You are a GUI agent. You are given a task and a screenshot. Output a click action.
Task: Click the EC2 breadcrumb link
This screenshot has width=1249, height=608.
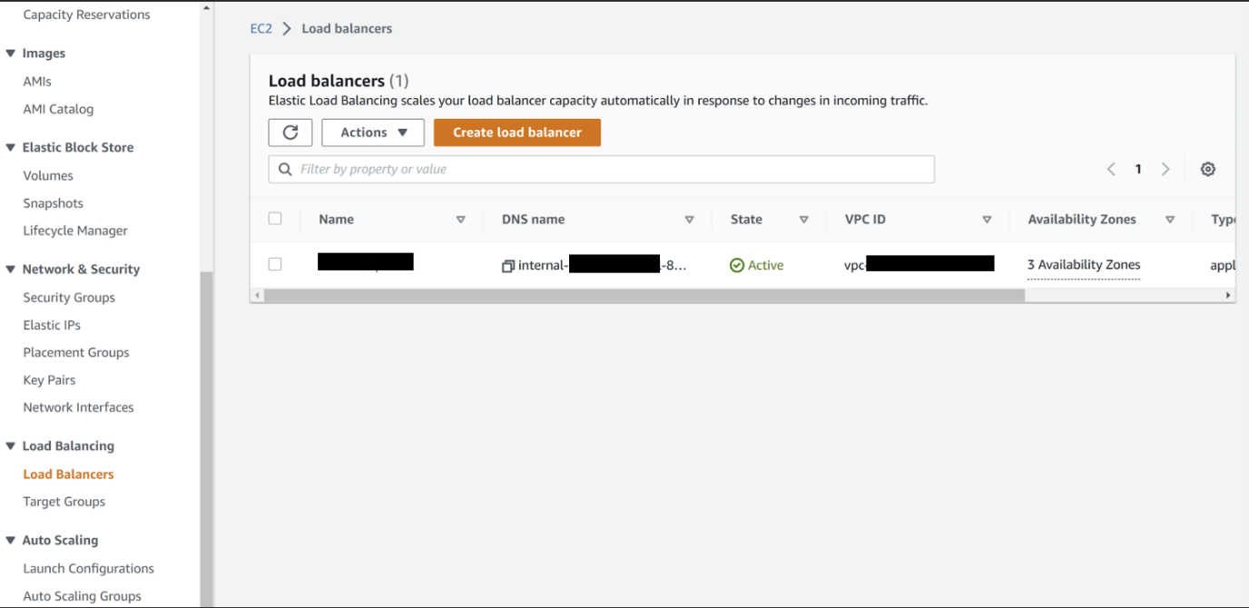[261, 29]
